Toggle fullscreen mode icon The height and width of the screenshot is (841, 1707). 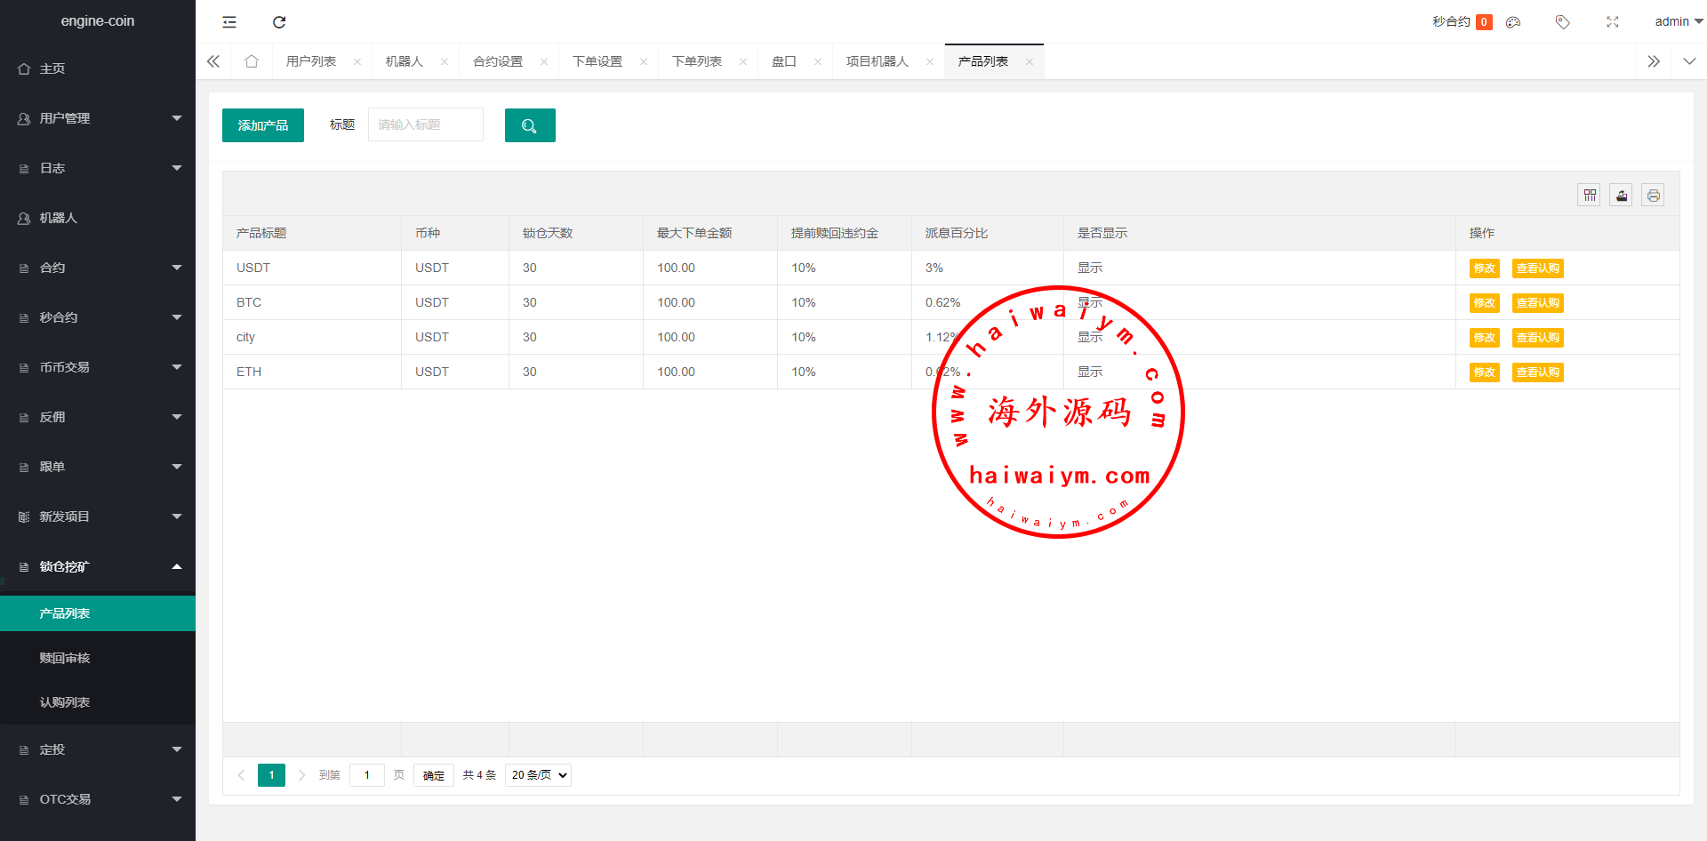point(1612,22)
